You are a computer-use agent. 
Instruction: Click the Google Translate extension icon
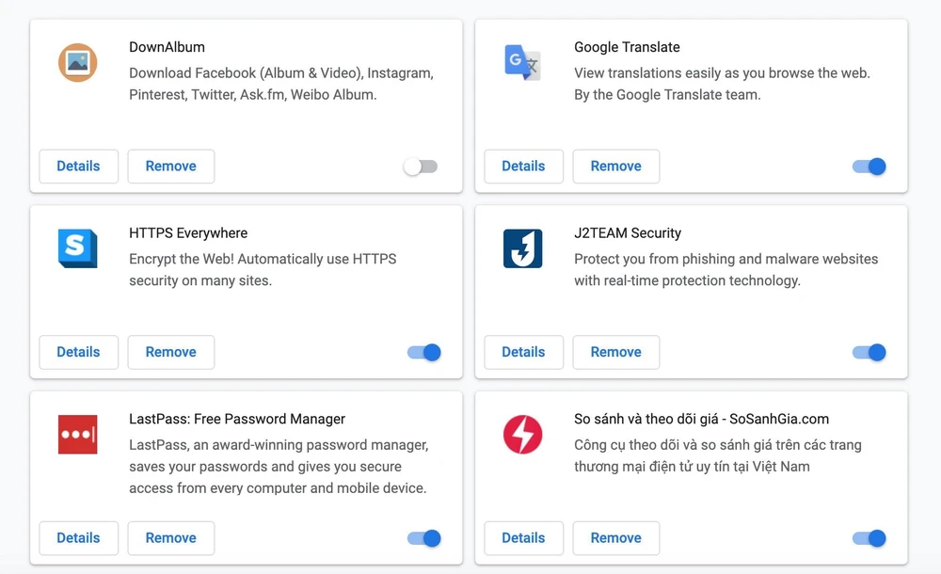tap(522, 62)
